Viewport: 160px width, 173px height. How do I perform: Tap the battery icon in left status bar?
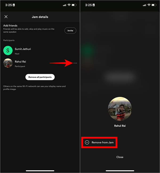74,5
